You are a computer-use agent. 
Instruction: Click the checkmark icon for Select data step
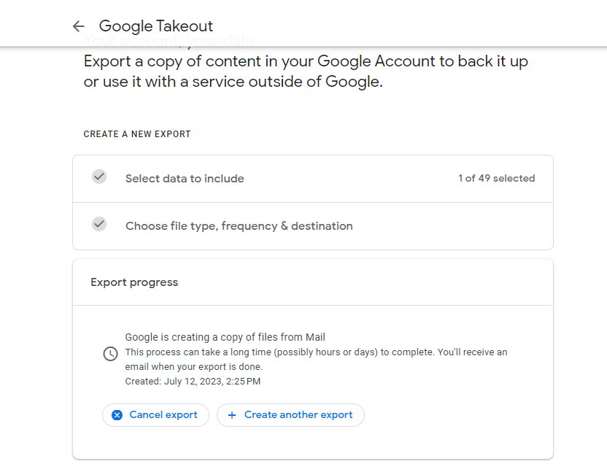pos(99,177)
